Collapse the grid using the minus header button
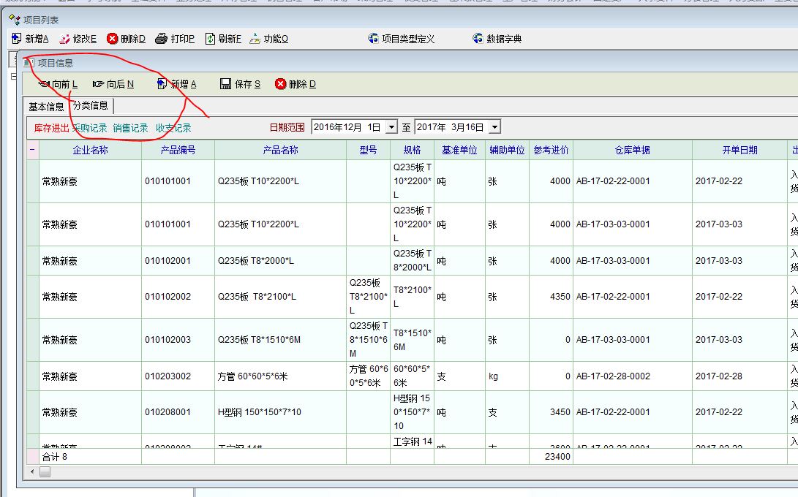Screen dimensions: 798x497 coord(32,150)
